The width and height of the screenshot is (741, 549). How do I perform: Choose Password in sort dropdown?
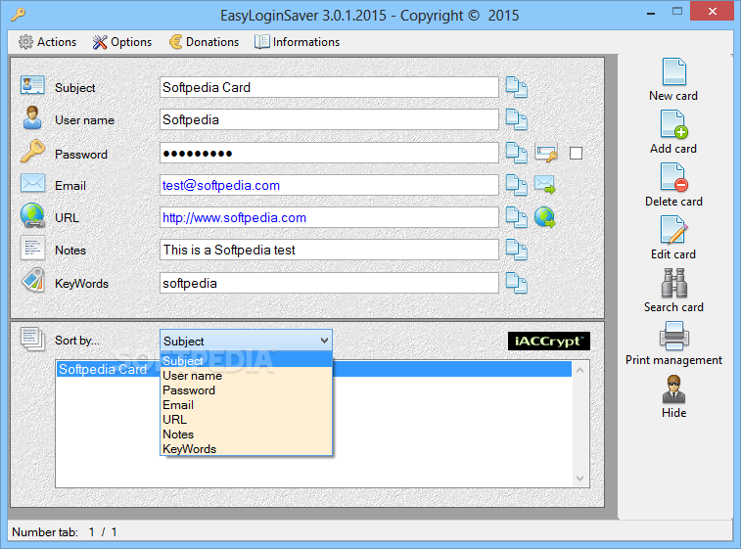point(247,390)
